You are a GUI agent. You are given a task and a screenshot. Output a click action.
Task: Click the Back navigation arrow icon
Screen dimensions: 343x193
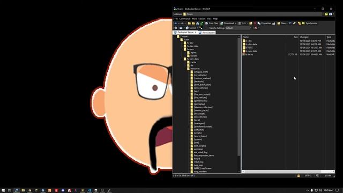click(176, 23)
